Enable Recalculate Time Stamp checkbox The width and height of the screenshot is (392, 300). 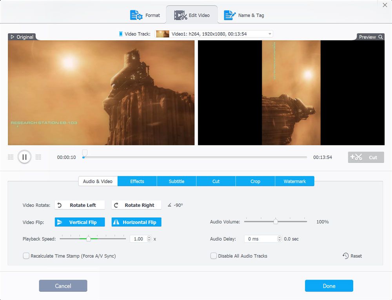[x=26, y=256]
